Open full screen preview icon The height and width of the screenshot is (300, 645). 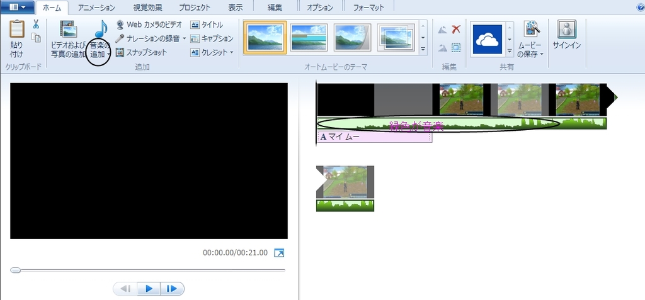(279, 253)
